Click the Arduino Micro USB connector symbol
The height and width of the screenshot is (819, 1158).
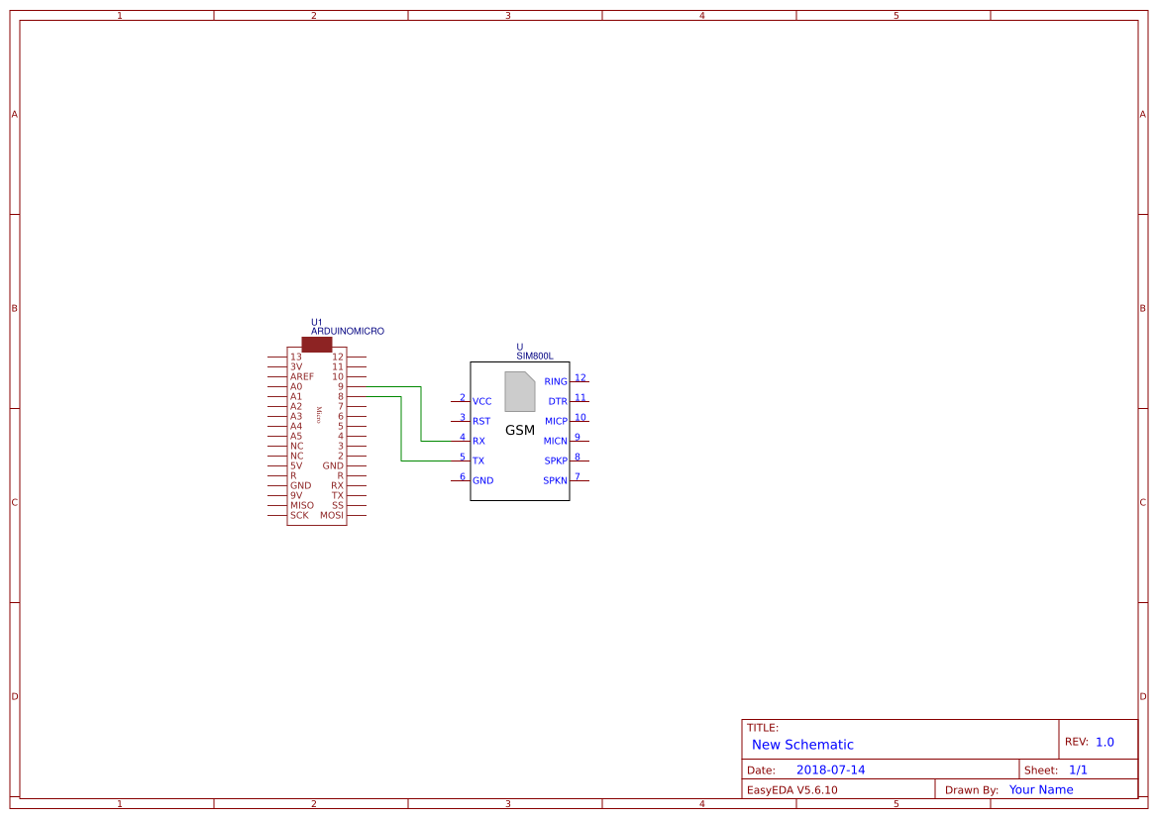(x=316, y=344)
